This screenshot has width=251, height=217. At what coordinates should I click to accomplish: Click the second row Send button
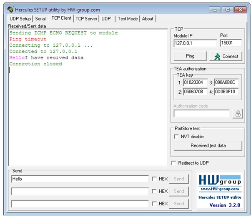pyautogui.click(x=179, y=191)
